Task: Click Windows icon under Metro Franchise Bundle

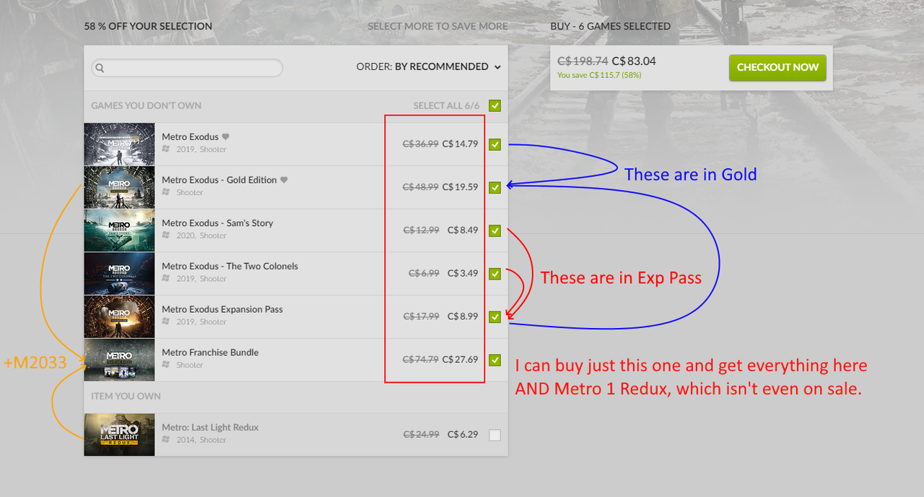Action: point(166,365)
